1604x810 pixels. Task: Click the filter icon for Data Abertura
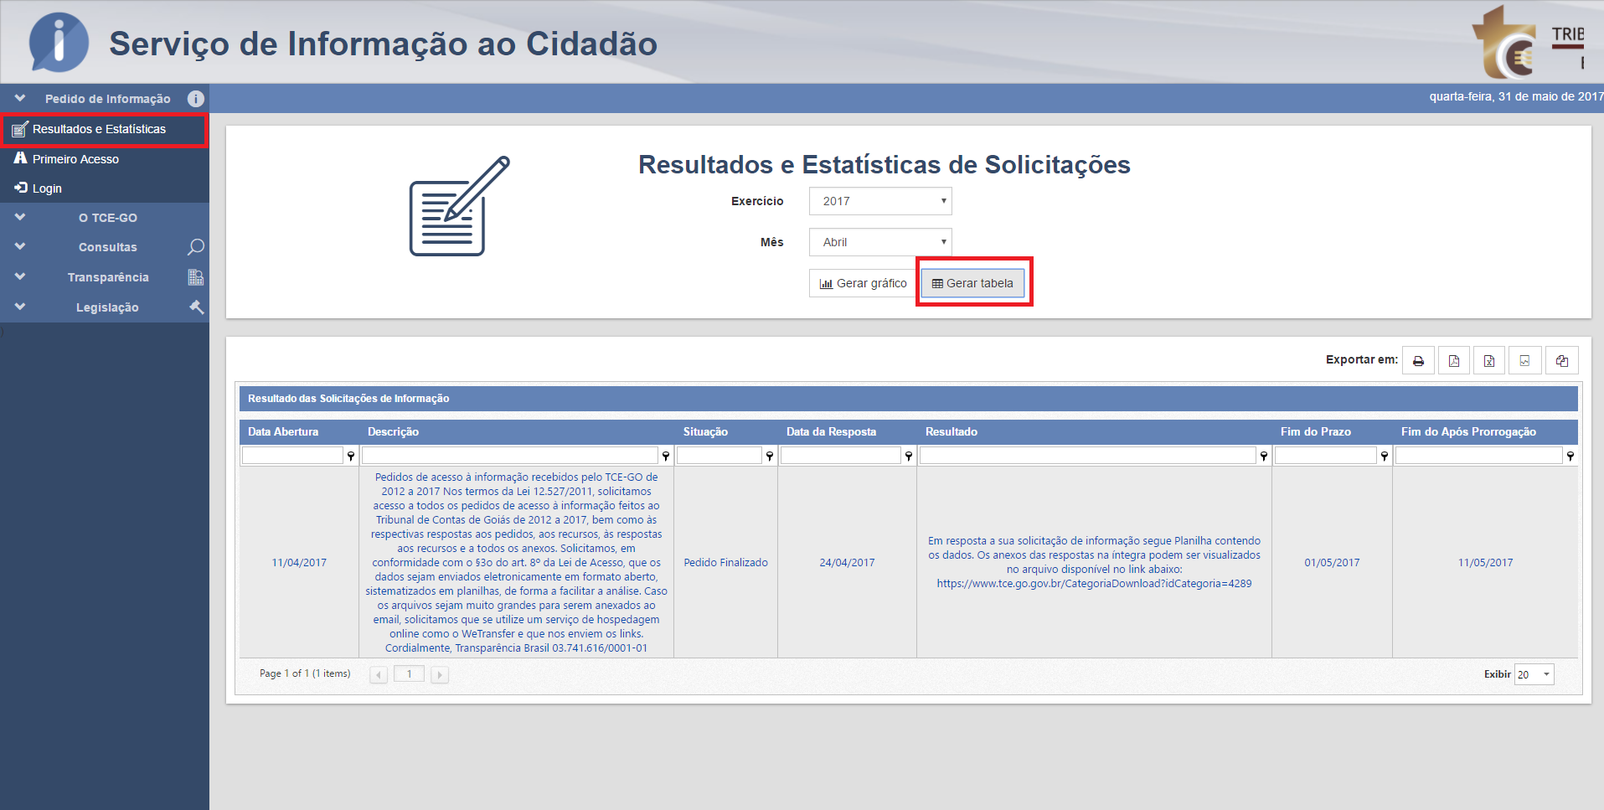coord(351,456)
